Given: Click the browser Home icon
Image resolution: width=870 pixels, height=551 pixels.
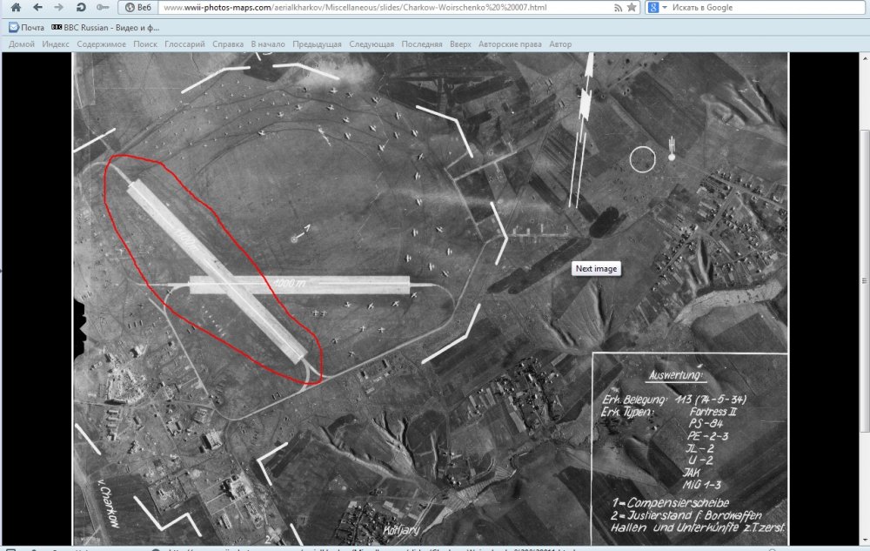Looking at the screenshot, I should click(x=16, y=7).
